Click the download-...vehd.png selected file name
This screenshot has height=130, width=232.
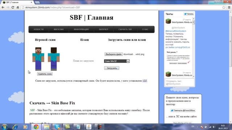[134, 54]
